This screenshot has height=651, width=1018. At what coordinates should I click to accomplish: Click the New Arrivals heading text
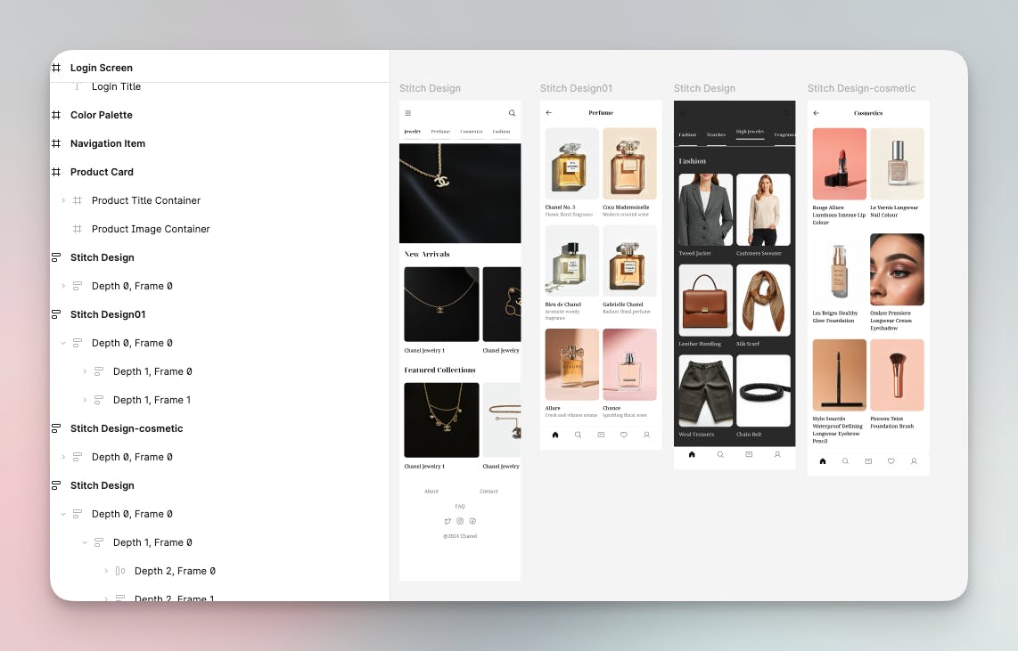pyautogui.click(x=427, y=254)
